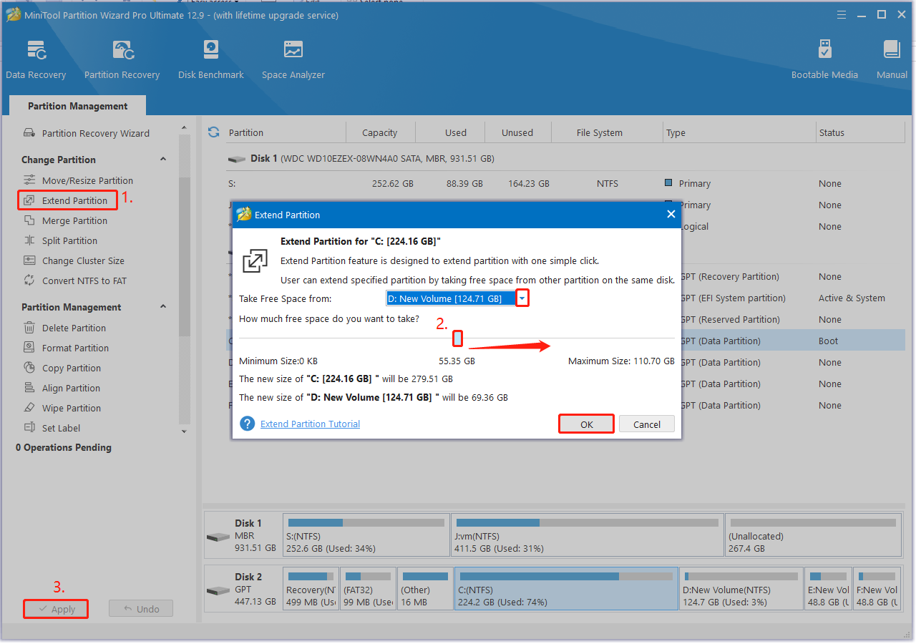
Task: Click the refresh partition list icon
Action: coord(213,132)
